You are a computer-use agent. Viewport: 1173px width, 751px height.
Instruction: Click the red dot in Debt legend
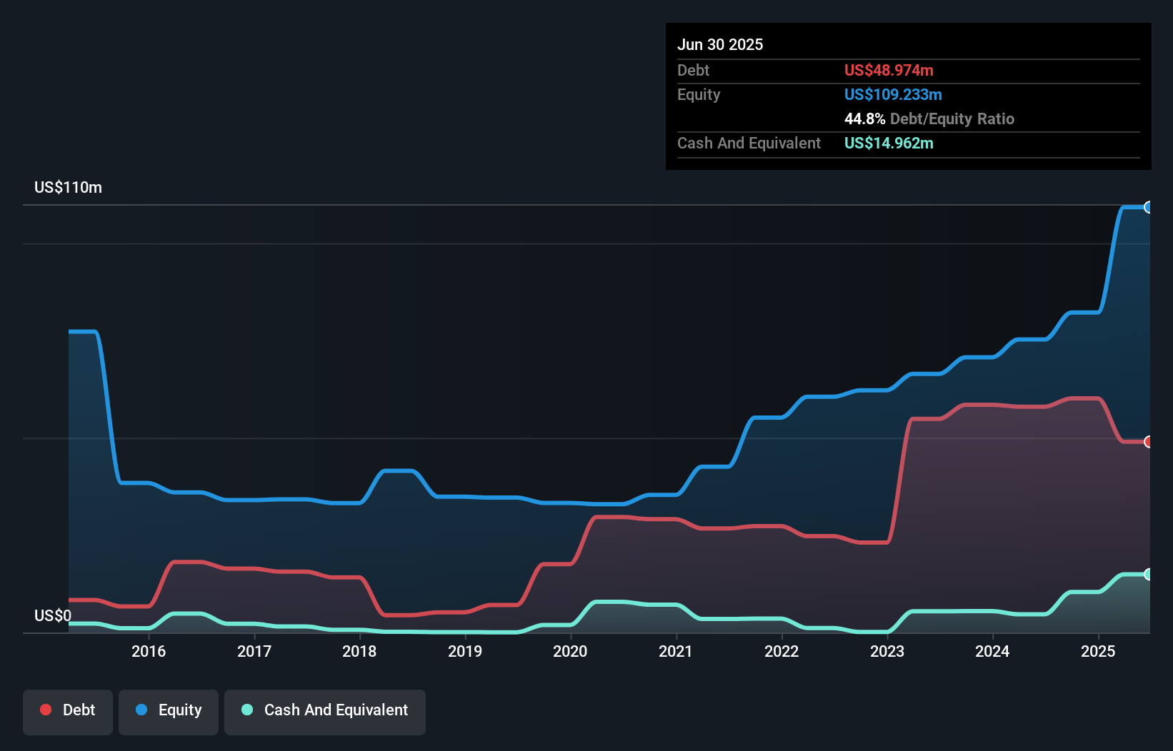[46, 710]
